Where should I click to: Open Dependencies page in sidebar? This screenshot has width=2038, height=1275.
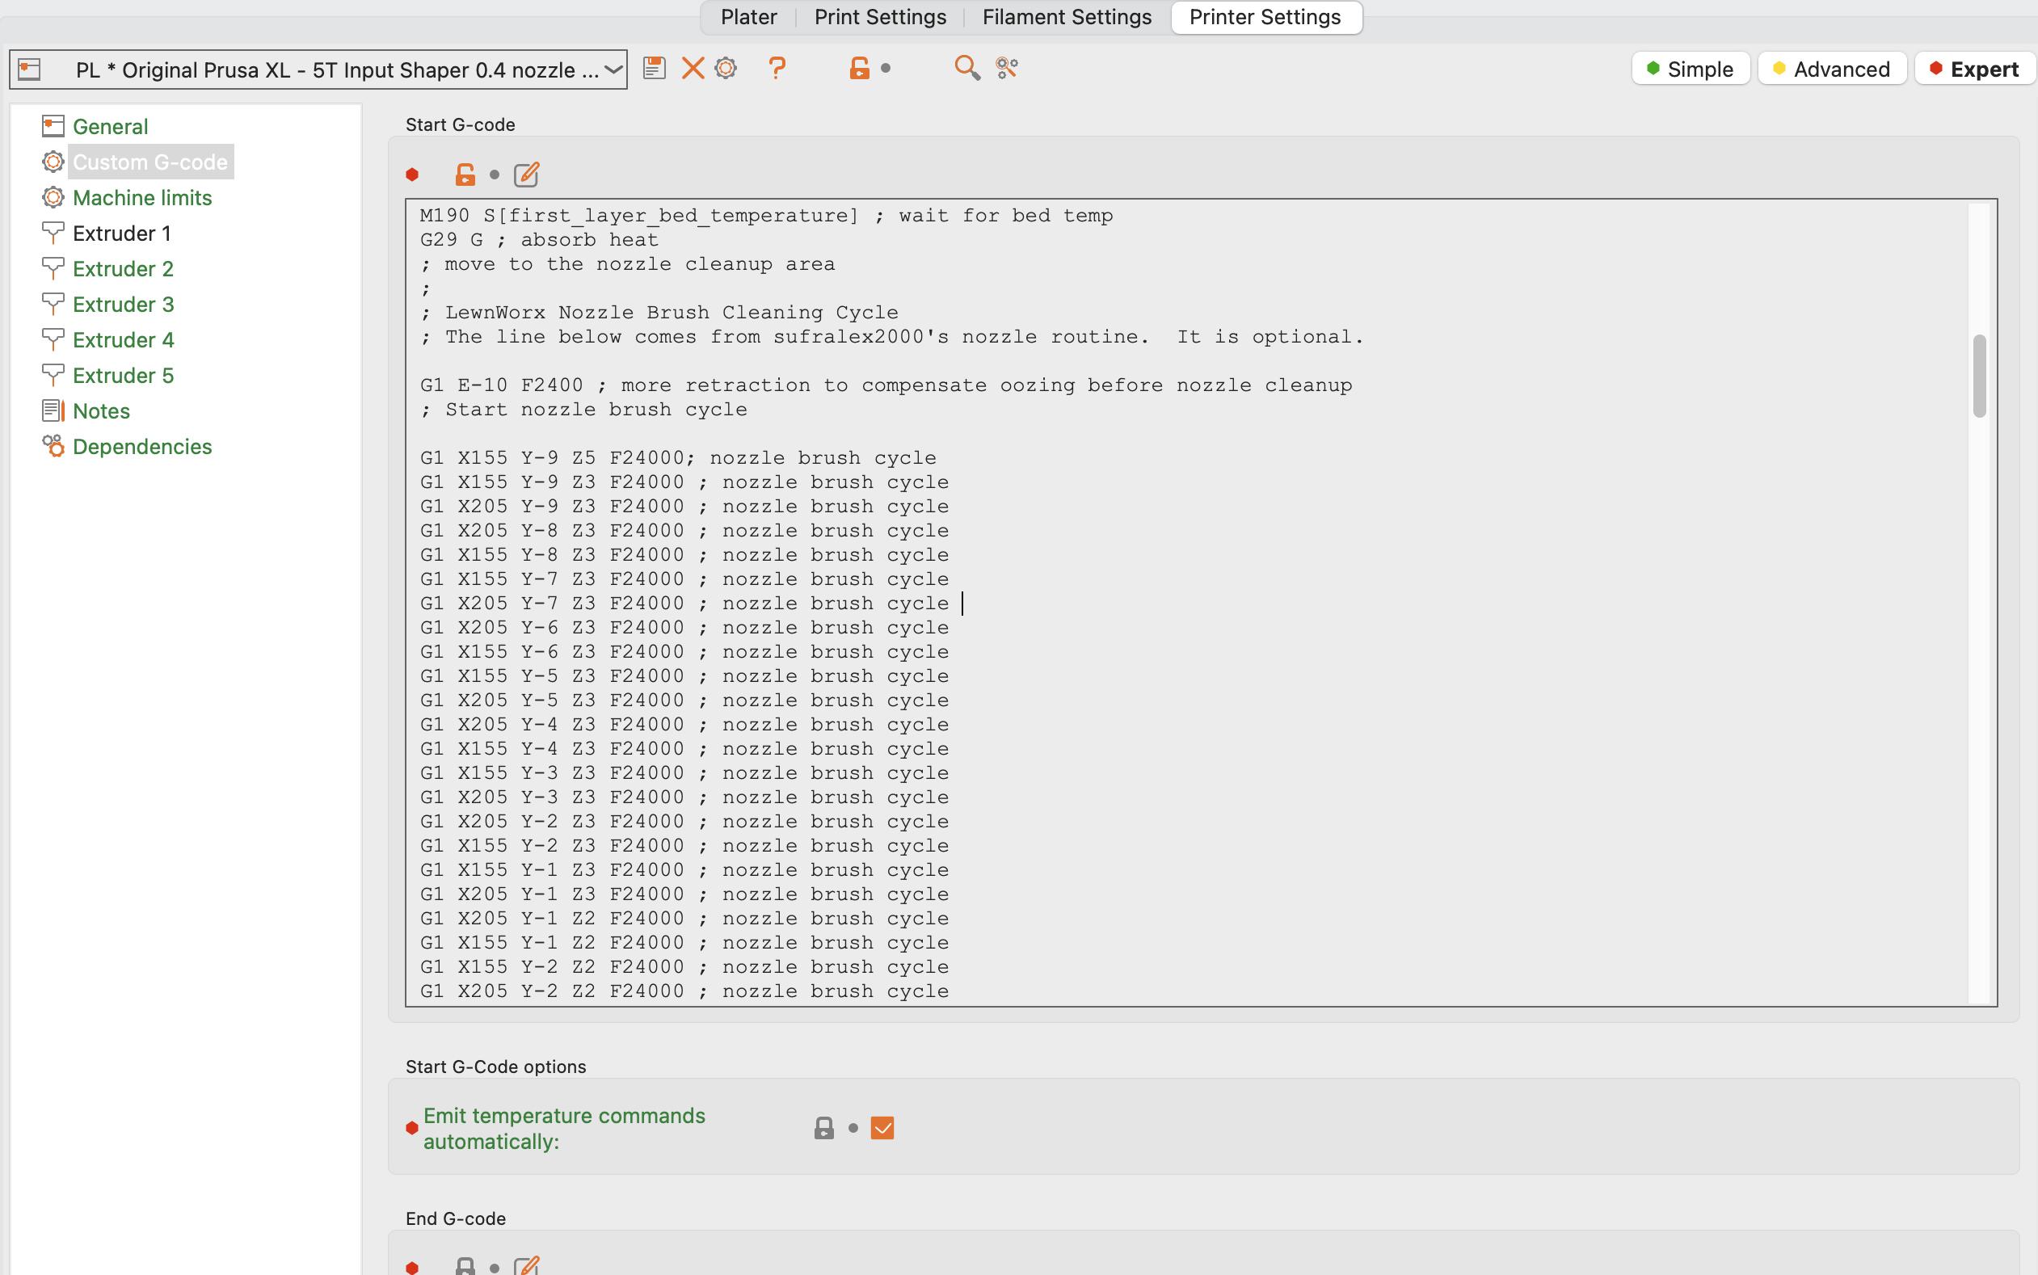(141, 446)
